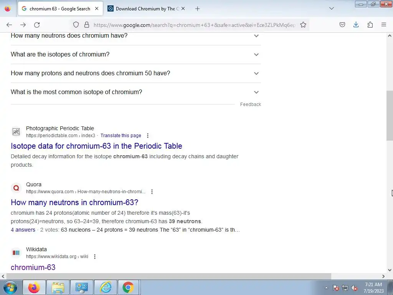Image resolution: width=393 pixels, height=295 pixels.
Task: Open the Extensions menu
Action: pos(370,25)
